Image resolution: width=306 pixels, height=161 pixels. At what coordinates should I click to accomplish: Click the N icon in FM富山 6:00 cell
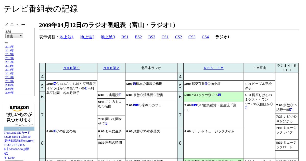coord(246,108)
